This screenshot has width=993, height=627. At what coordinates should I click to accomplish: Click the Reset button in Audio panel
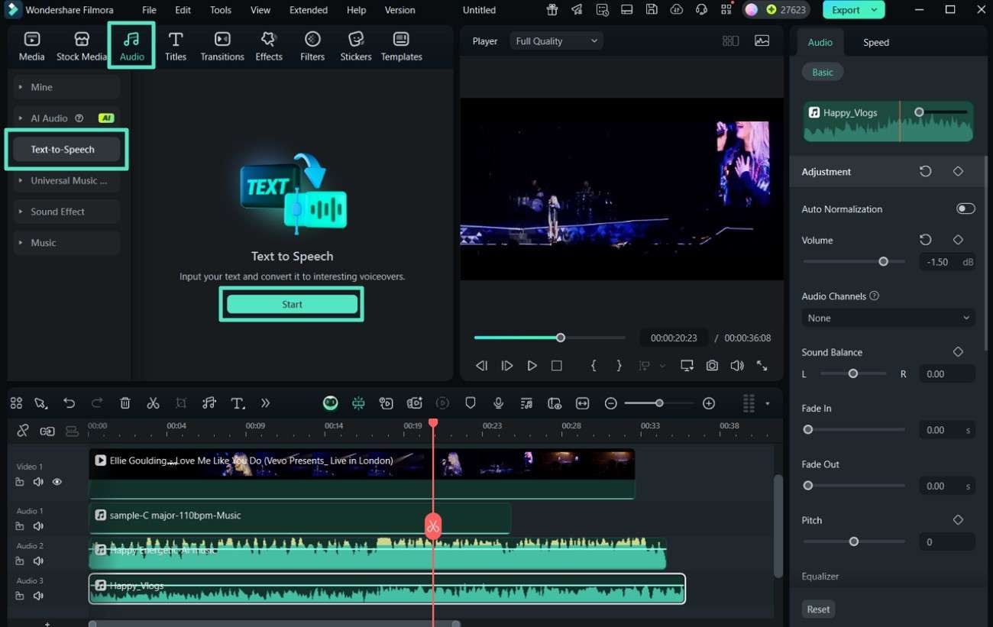point(818,609)
